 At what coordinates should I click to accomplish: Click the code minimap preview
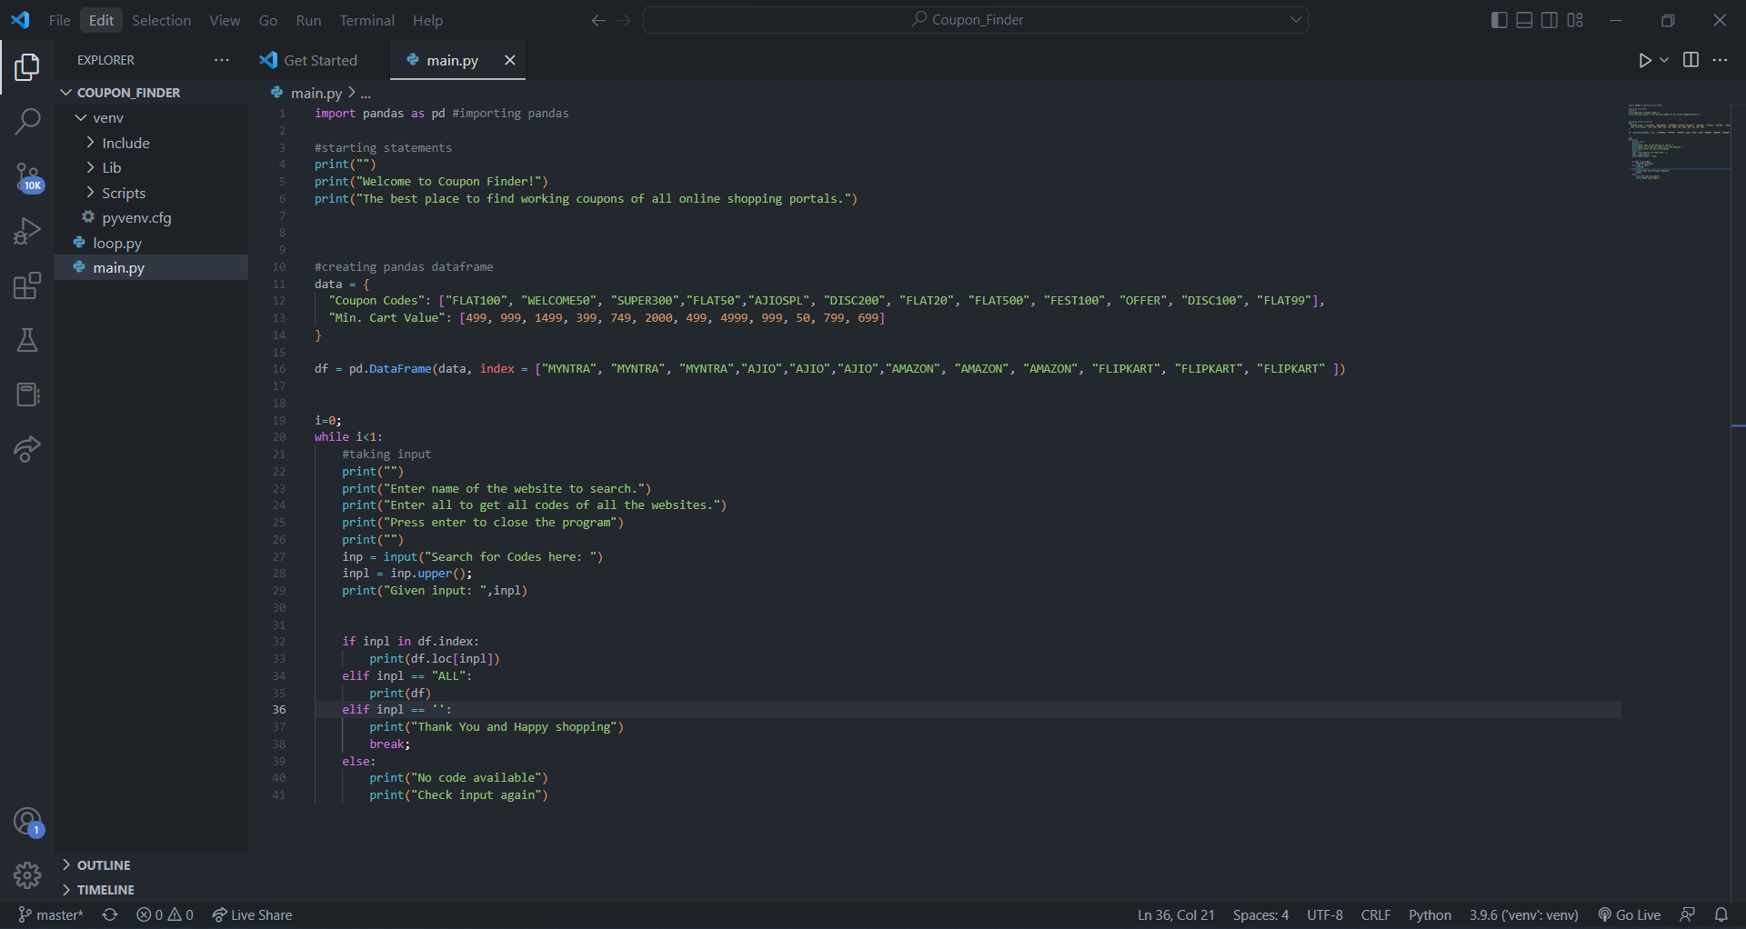click(x=1678, y=141)
